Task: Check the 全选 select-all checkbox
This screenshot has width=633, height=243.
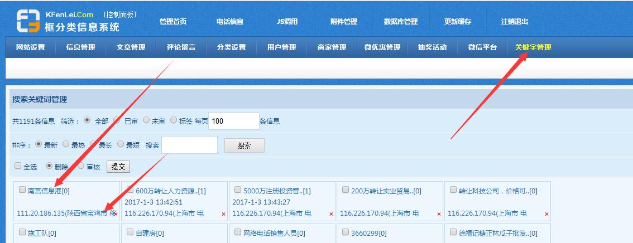Action: (18, 166)
